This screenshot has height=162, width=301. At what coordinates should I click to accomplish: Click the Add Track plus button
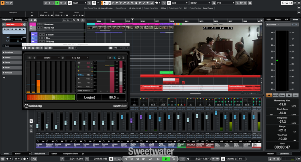pos(31,20)
